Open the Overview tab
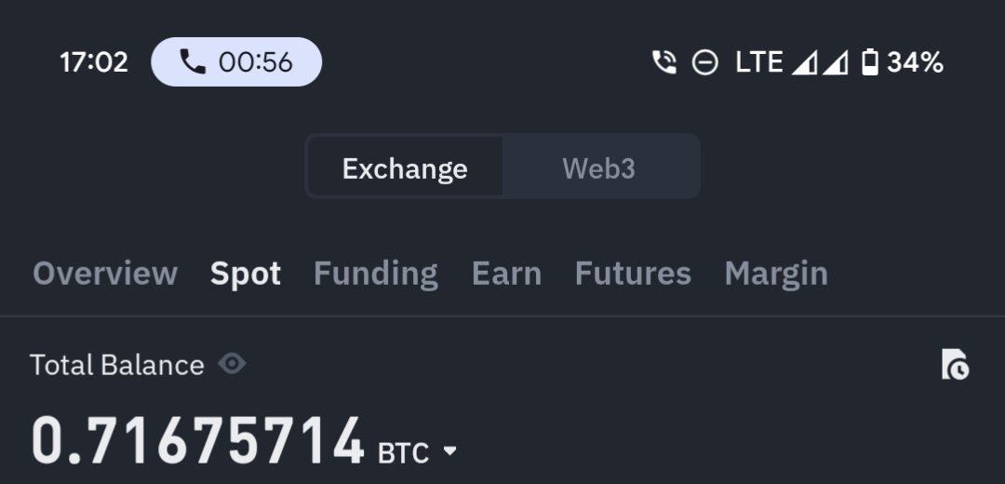 tap(105, 273)
